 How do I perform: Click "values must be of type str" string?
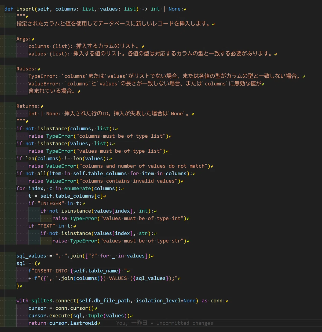[142, 241]
